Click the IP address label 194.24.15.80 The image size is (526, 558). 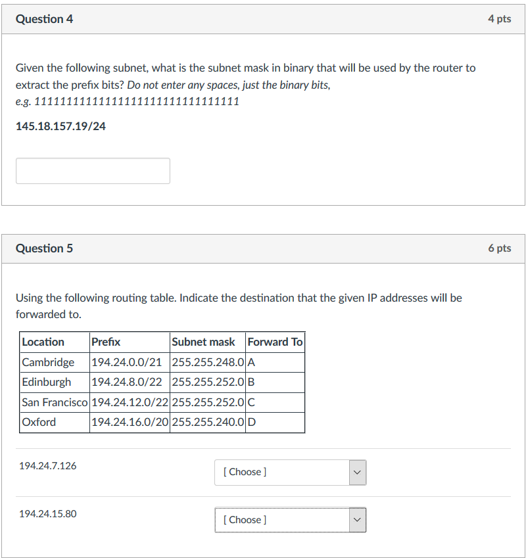tap(48, 514)
